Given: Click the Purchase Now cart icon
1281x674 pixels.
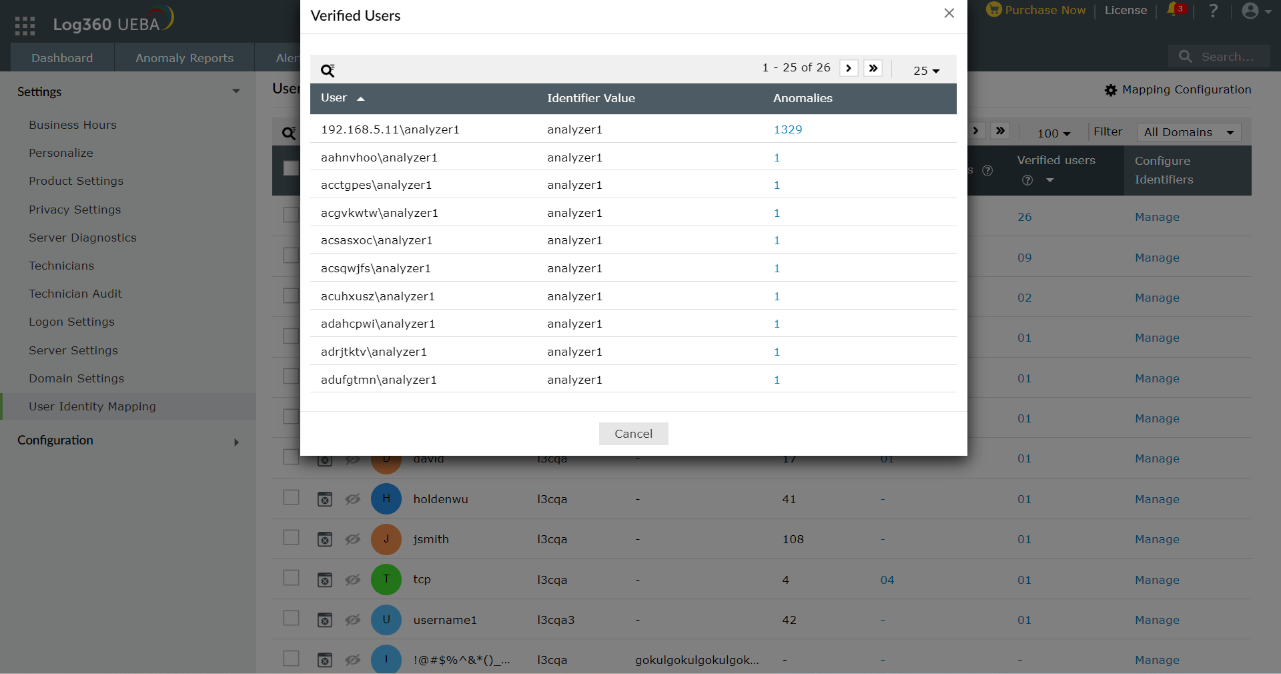Looking at the screenshot, I should click(x=994, y=10).
